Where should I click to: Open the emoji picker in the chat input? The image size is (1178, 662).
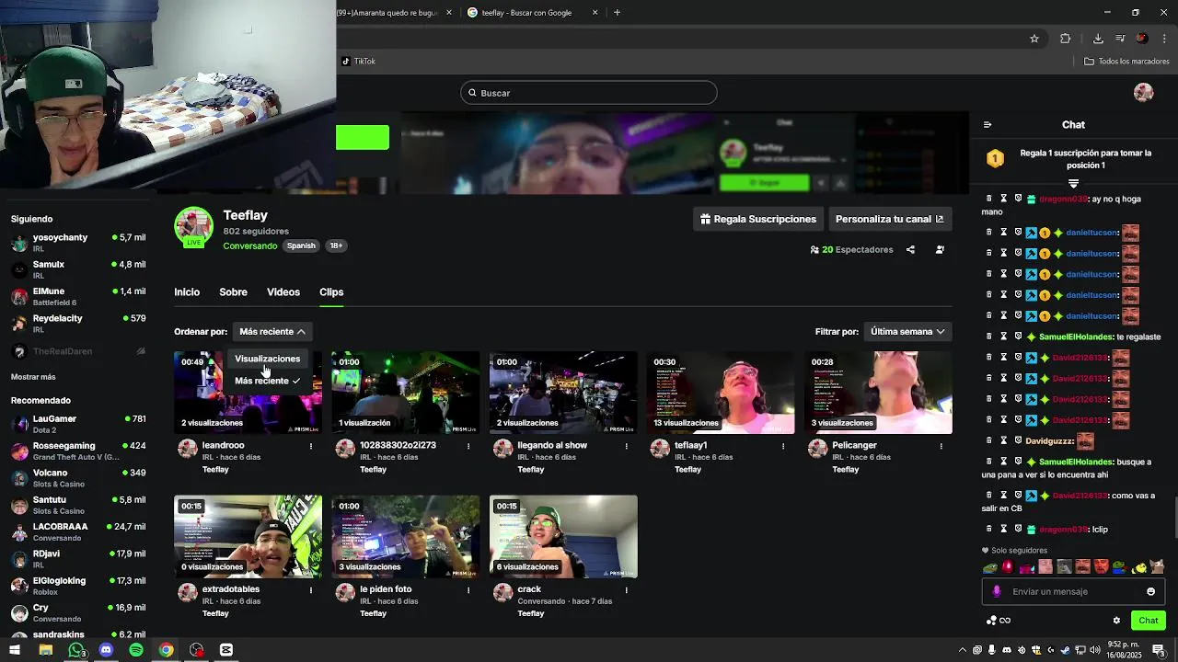click(1150, 591)
